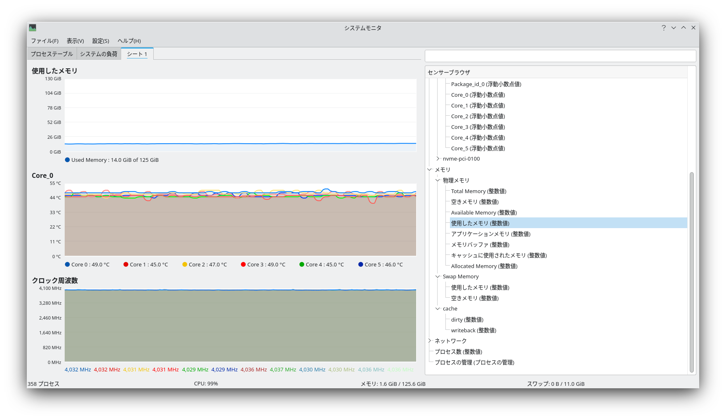Click the help question-mark icon in title bar

coord(663,28)
